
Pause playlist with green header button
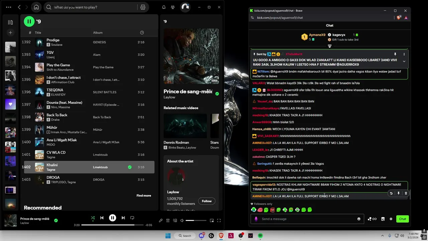point(29,21)
